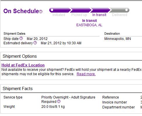
Task: Select the Delivered stage label
Action: 120,15
